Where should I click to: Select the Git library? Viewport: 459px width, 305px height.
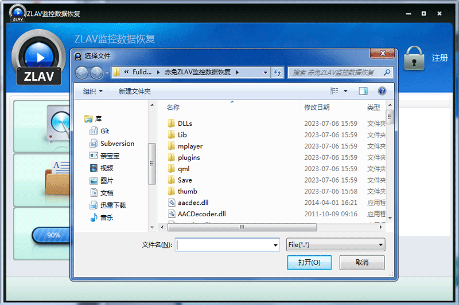tap(99, 131)
